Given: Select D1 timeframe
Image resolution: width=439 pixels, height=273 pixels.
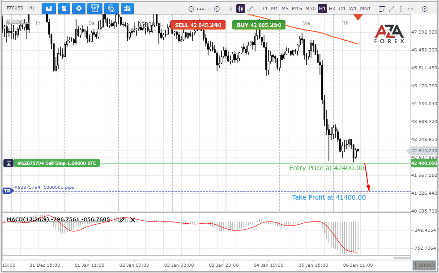Looking at the screenshot, I should pos(342,9).
